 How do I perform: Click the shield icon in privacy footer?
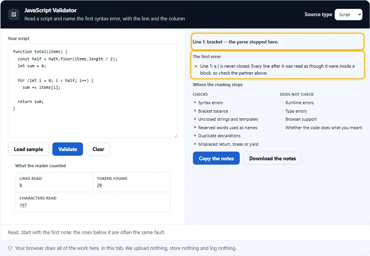[10, 248]
